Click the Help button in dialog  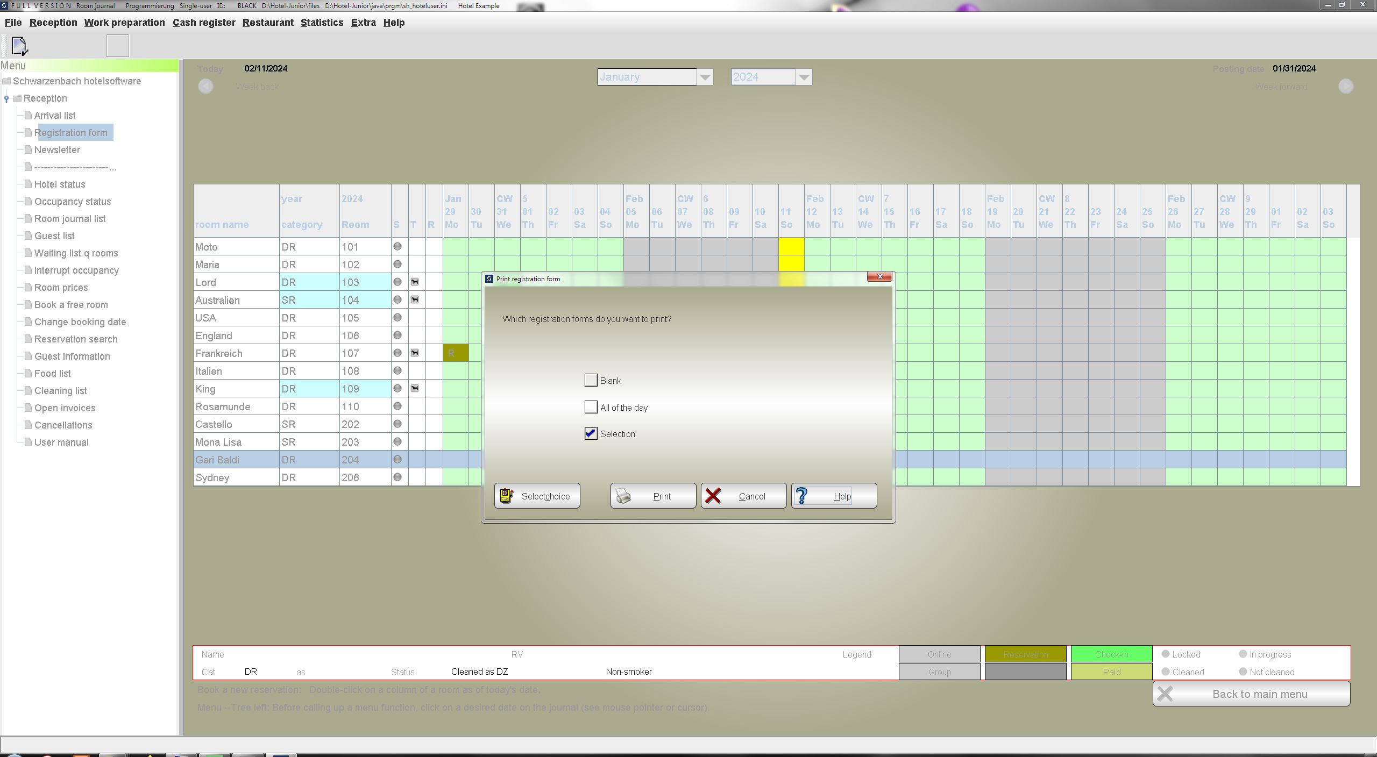point(834,496)
